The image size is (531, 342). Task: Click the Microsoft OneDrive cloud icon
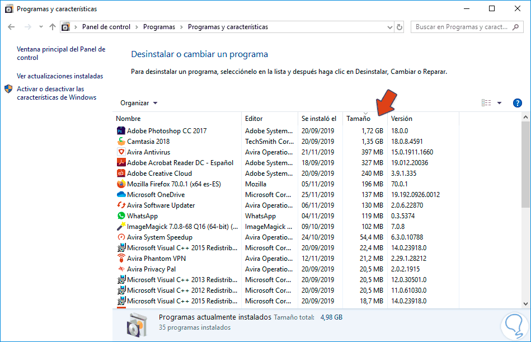[121, 194]
